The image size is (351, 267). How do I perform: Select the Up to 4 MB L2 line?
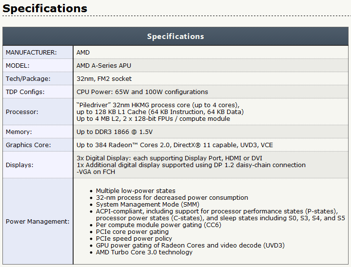[x=153, y=118]
